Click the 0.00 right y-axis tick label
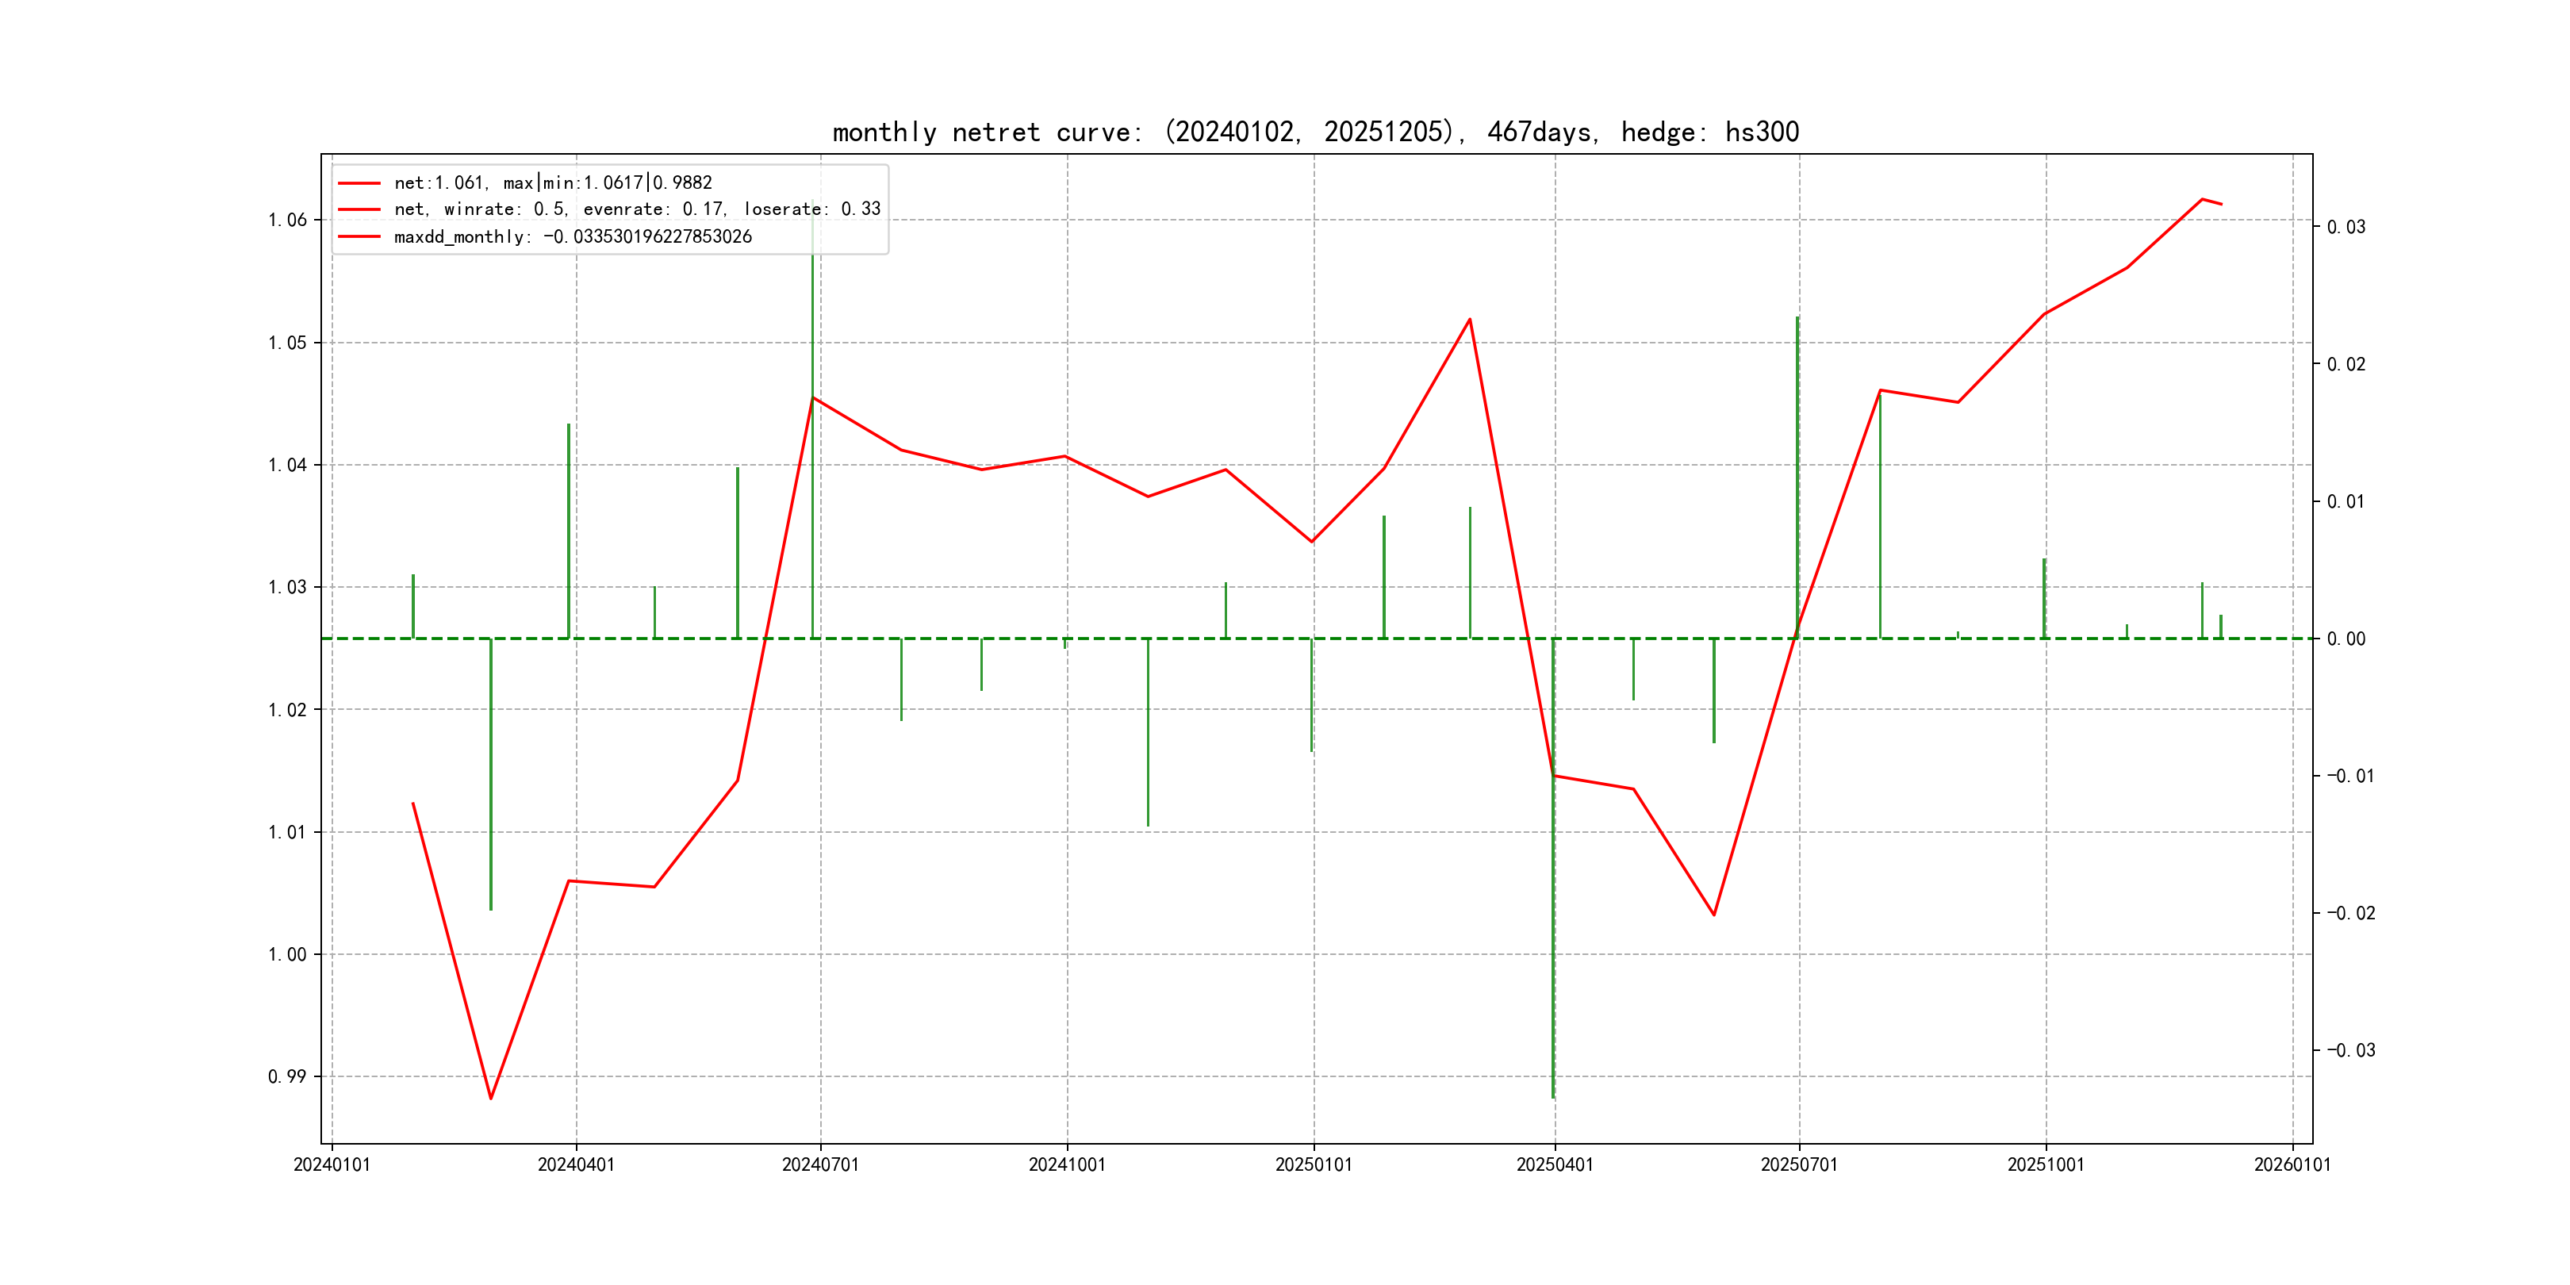 click(2346, 639)
